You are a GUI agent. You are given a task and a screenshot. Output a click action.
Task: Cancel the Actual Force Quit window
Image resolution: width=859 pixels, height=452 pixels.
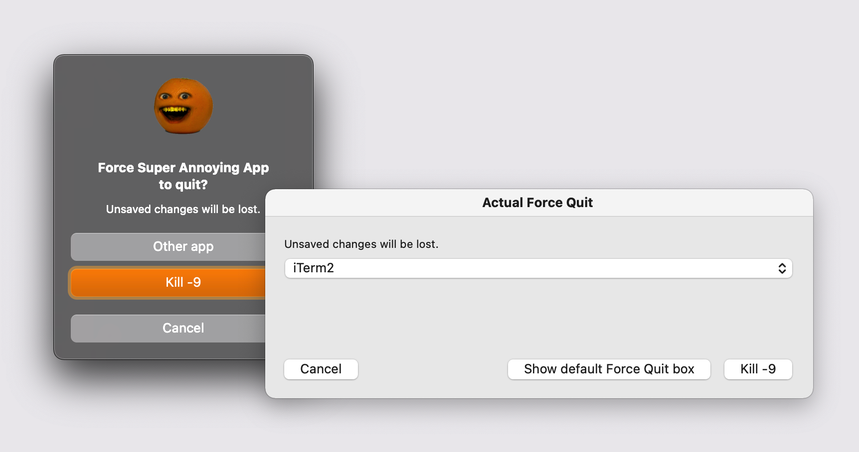[x=321, y=369]
